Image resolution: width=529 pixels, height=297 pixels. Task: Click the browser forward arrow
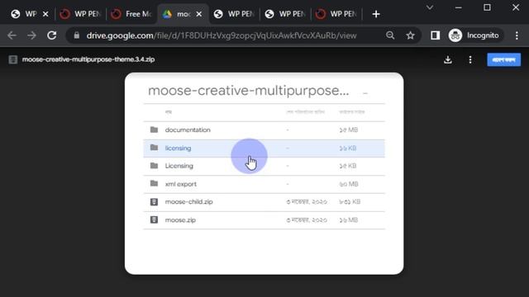coord(31,35)
